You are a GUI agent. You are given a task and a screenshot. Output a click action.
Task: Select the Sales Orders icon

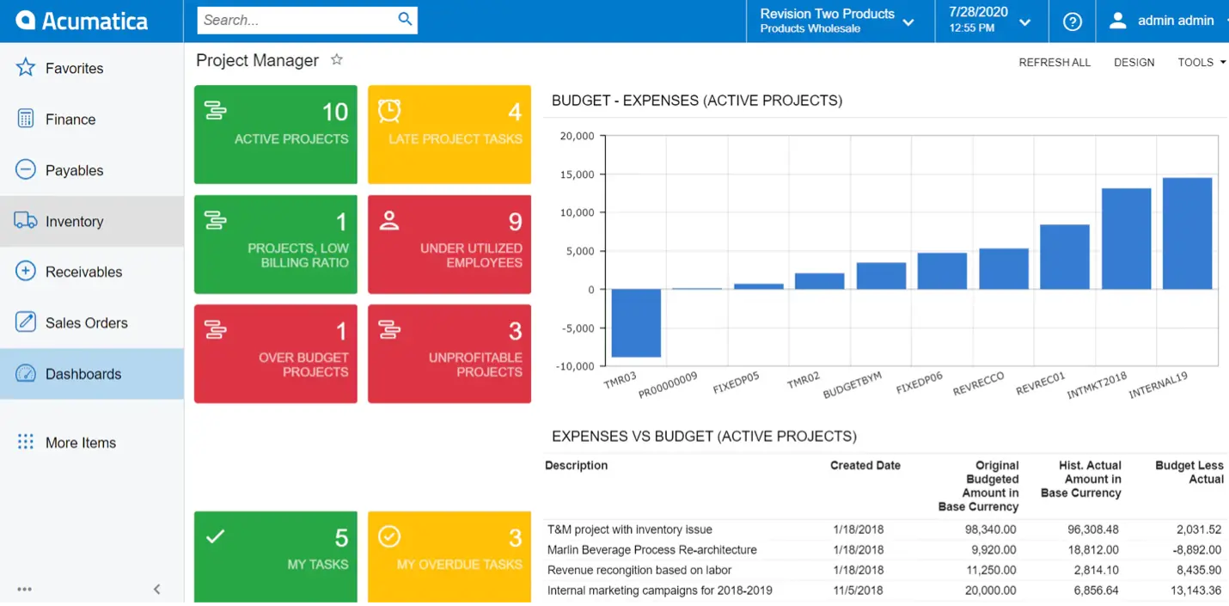tap(23, 322)
